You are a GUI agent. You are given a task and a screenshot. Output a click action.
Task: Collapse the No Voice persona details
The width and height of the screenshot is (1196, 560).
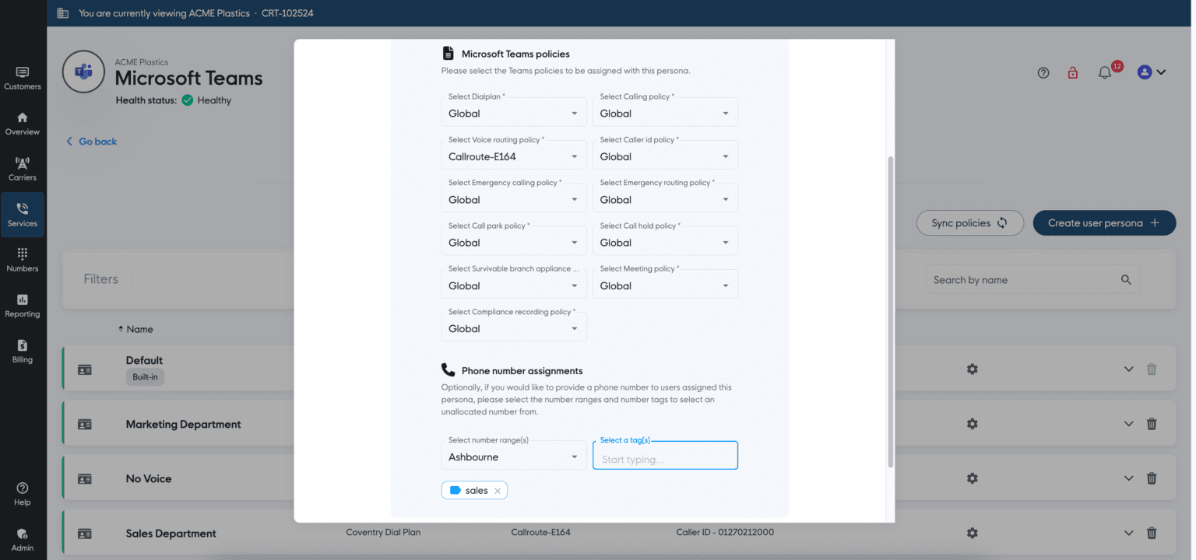click(x=1128, y=478)
